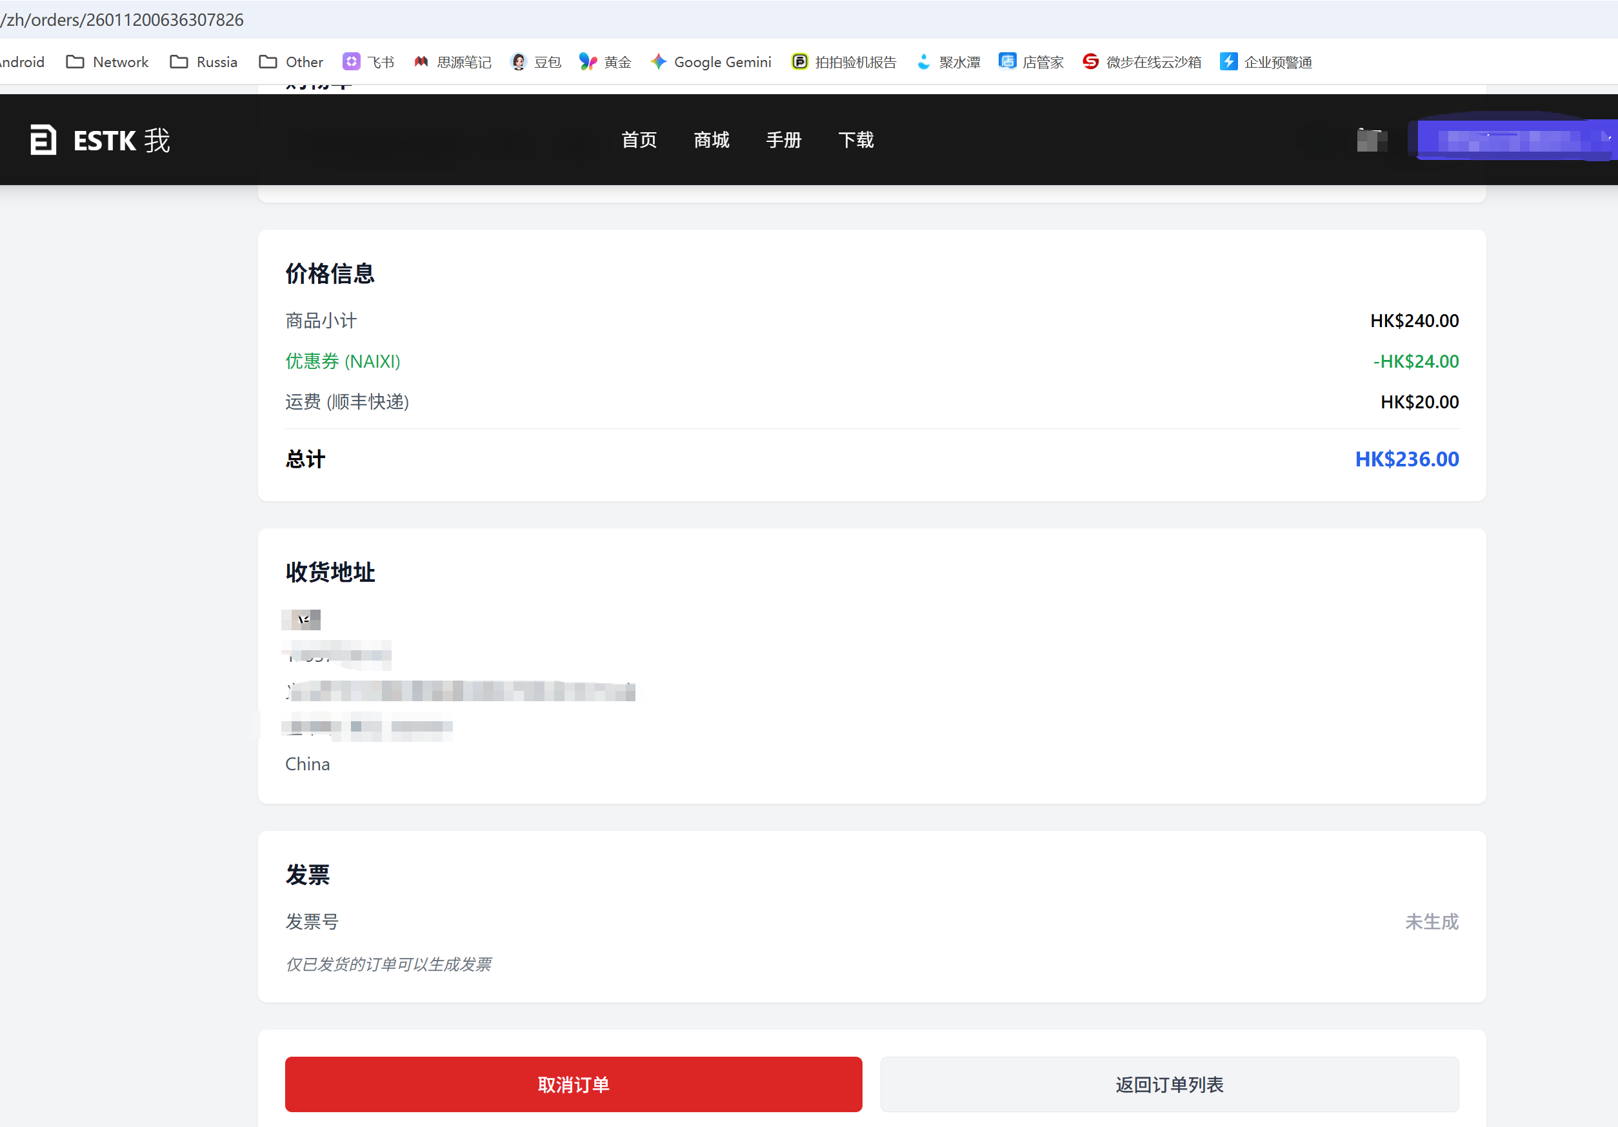Click the ESTK logo icon
Viewport: 1618px width, 1127px height.
pyautogui.click(x=43, y=139)
